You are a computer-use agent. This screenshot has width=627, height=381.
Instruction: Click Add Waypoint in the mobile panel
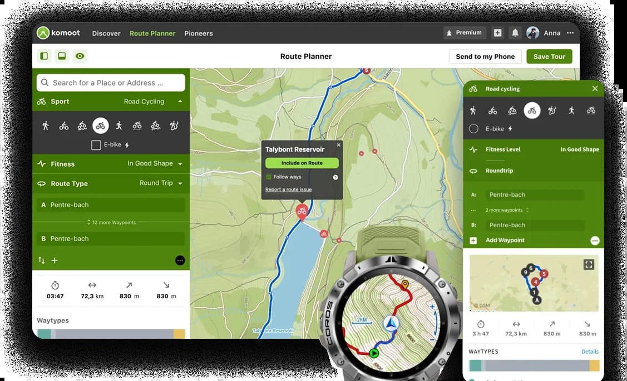(505, 240)
